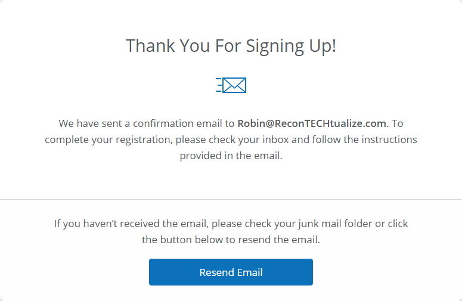
Task: Click the Resend Email button
Action: (x=231, y=272)
